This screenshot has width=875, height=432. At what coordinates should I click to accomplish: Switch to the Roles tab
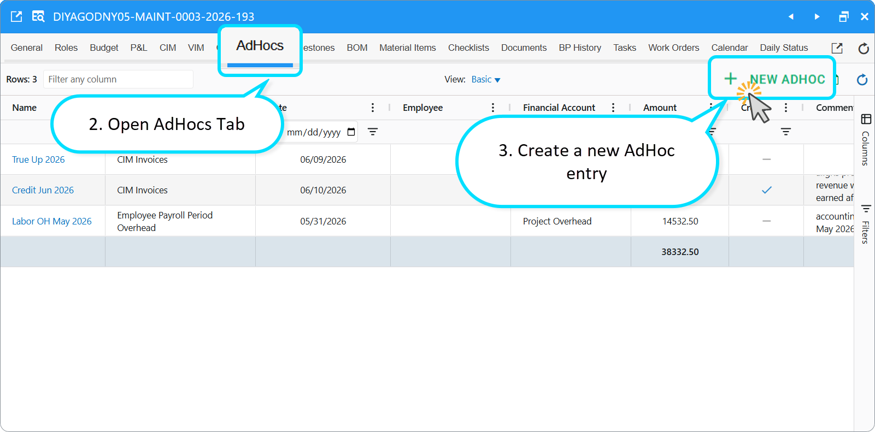pyautogui.click(x=66, y=48)
